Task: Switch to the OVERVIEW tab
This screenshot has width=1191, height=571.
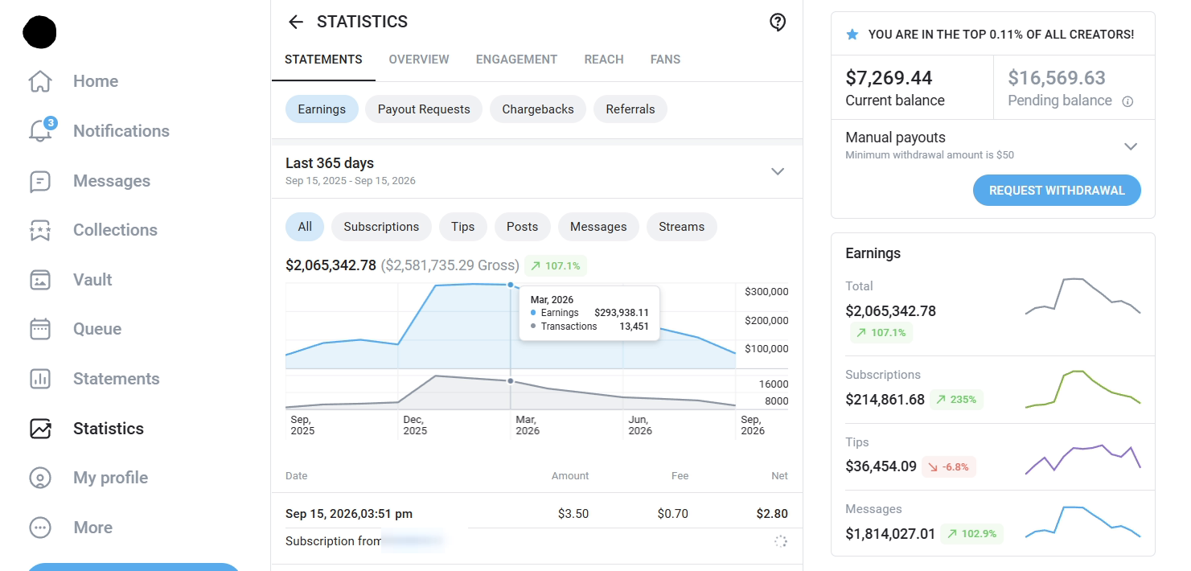Action: (x=419, y=60)
